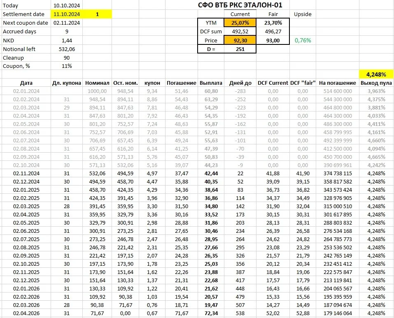Click the Fair DCF sum 496,27
Image resolution: width=394 pixels, height=318 pixels.
(273, 32)
